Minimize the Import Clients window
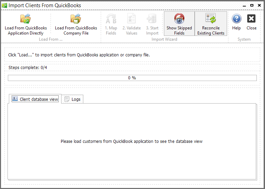 pos(244,5)
